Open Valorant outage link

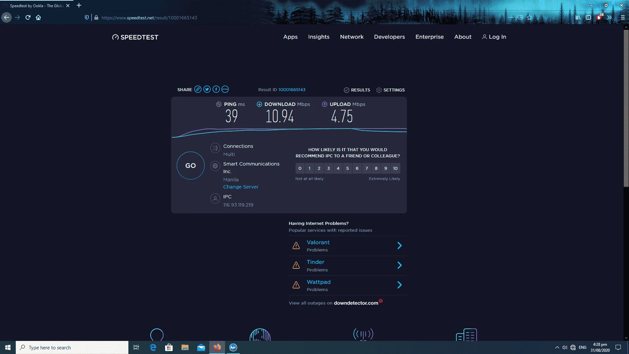coord(318,242)
